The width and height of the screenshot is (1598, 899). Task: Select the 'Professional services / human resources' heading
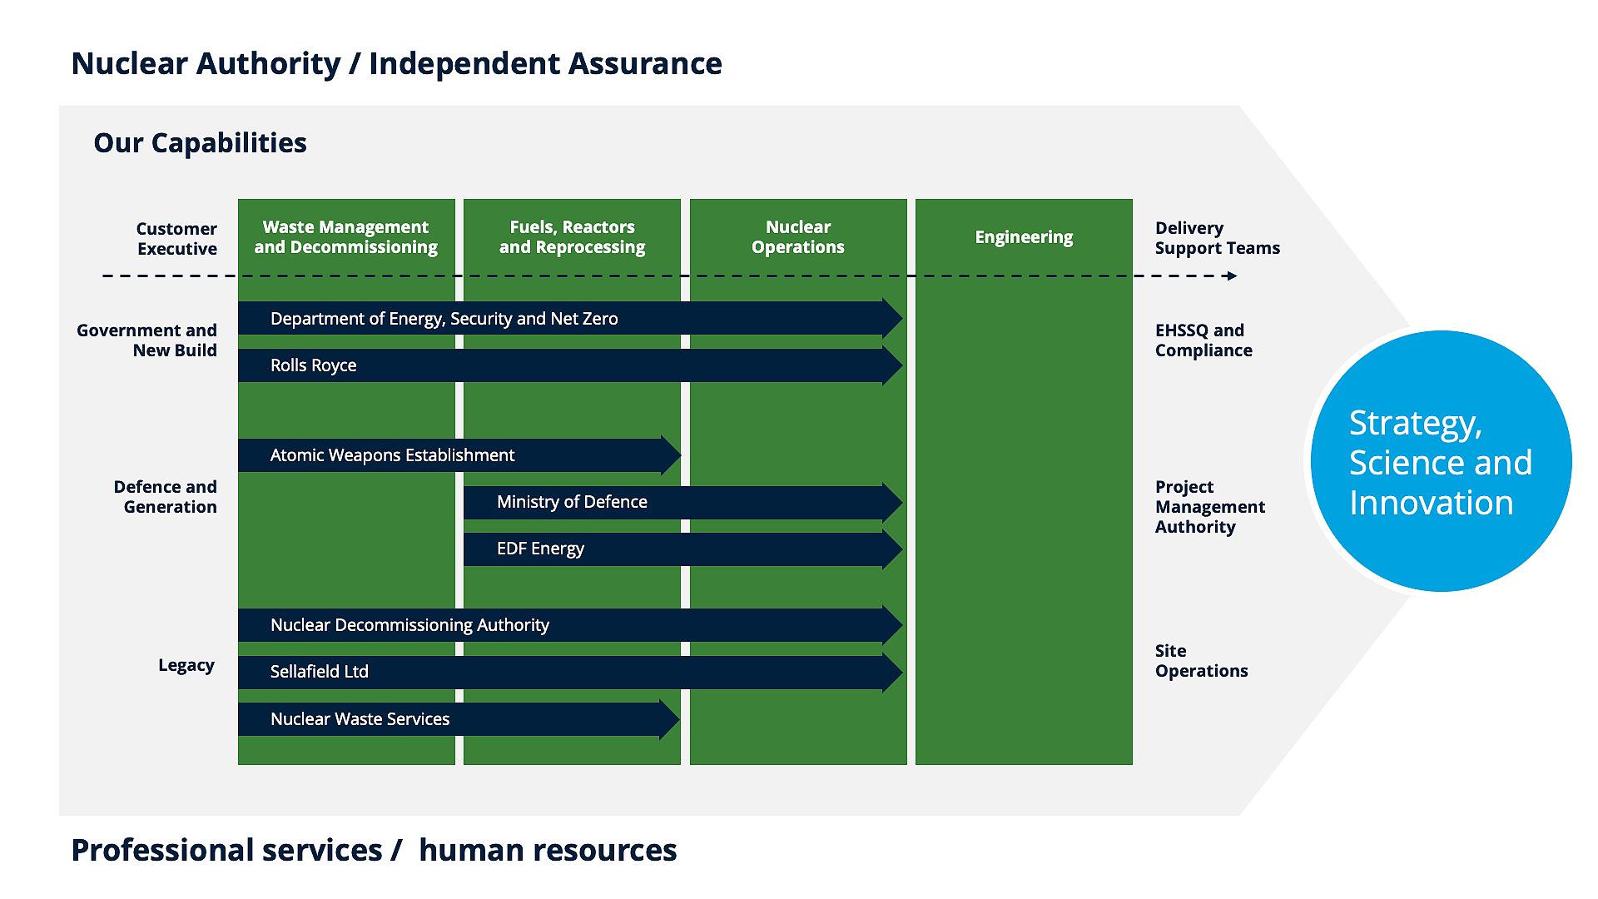pos(374,850)
